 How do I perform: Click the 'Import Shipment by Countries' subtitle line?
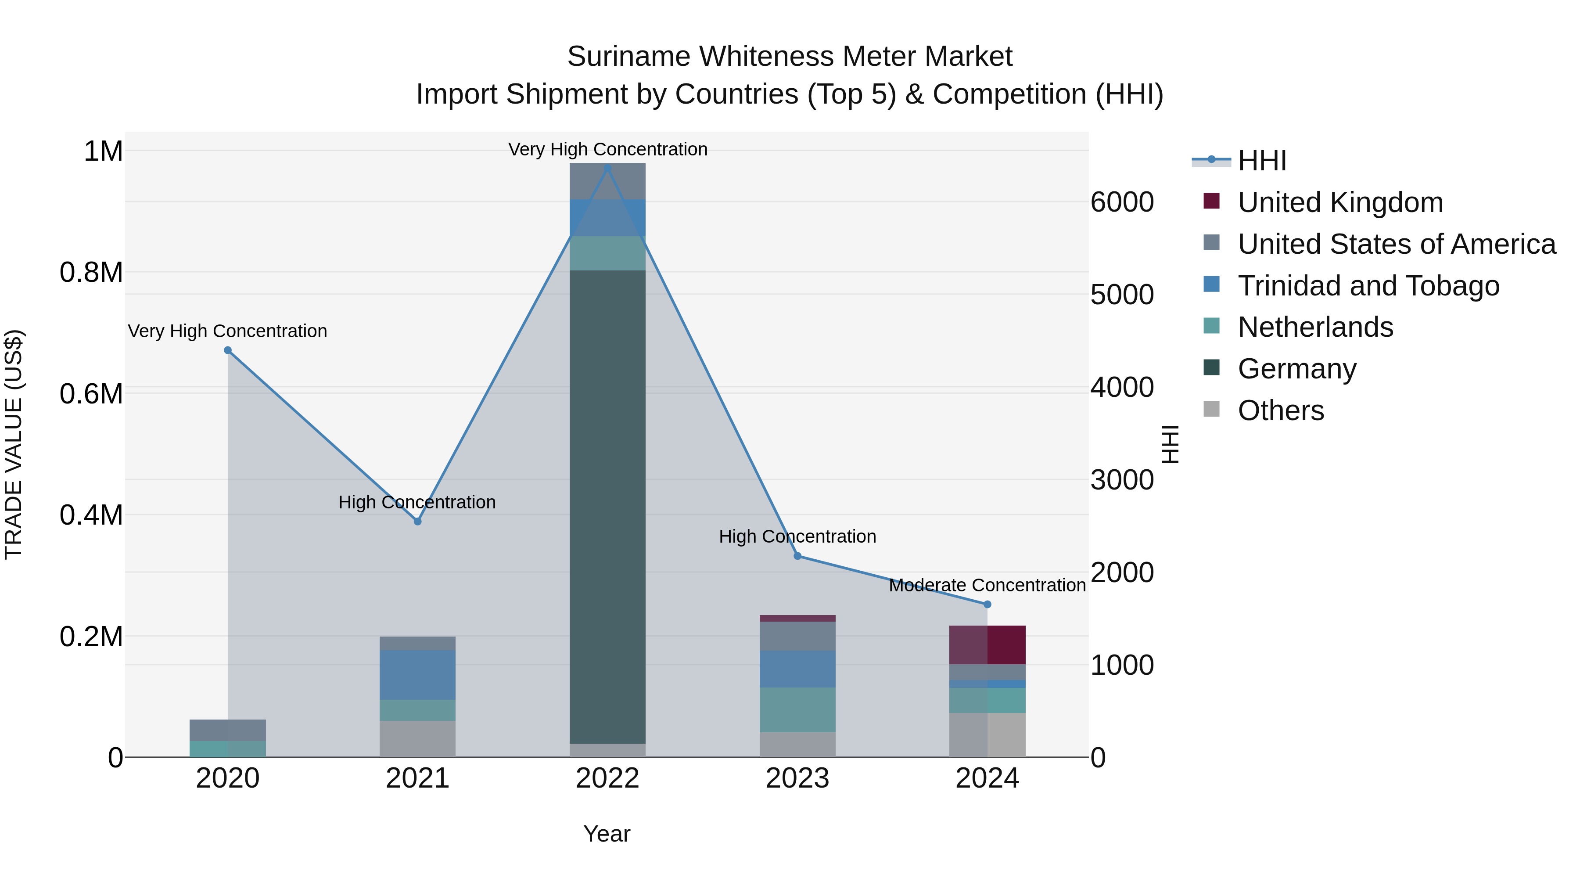tap(790, 94)
